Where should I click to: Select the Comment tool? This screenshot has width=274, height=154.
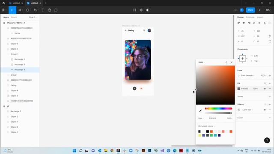click(56, 10)
